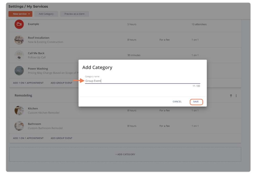This screenshot has width=256, height=176.
Task: Click the hidden eye icon under Call Me Back
Action: 19,58
